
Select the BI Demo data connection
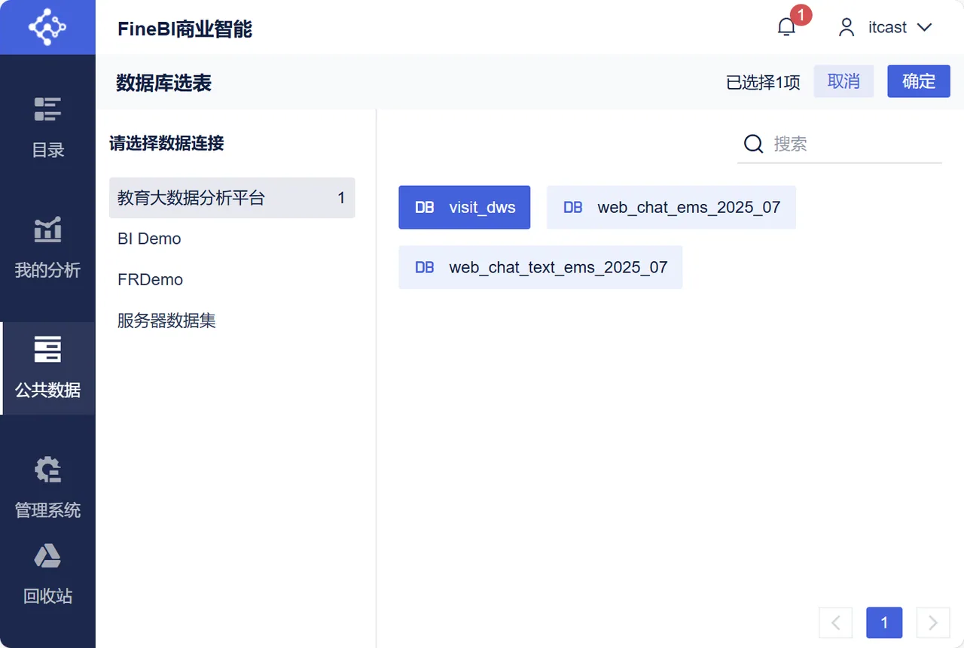(x=232, y=239)
